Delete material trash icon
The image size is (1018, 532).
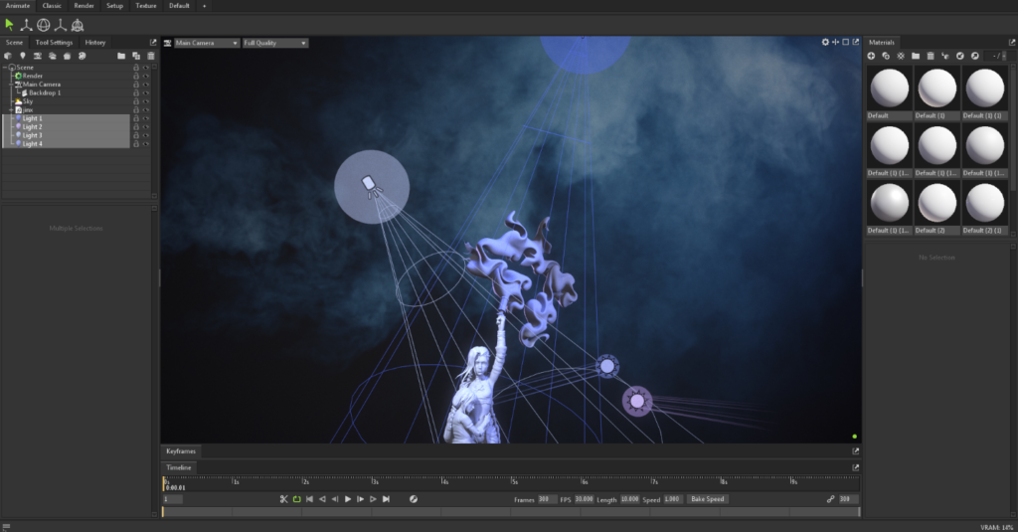pyautogui.click(x=931, y=56)
